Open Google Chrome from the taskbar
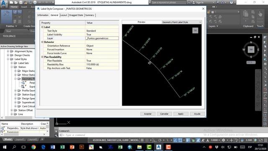268x151 pixels. pos(33,147)
